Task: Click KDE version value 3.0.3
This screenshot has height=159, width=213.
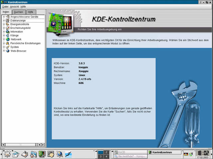Action: pyautogui.click(x=82, y=63)
